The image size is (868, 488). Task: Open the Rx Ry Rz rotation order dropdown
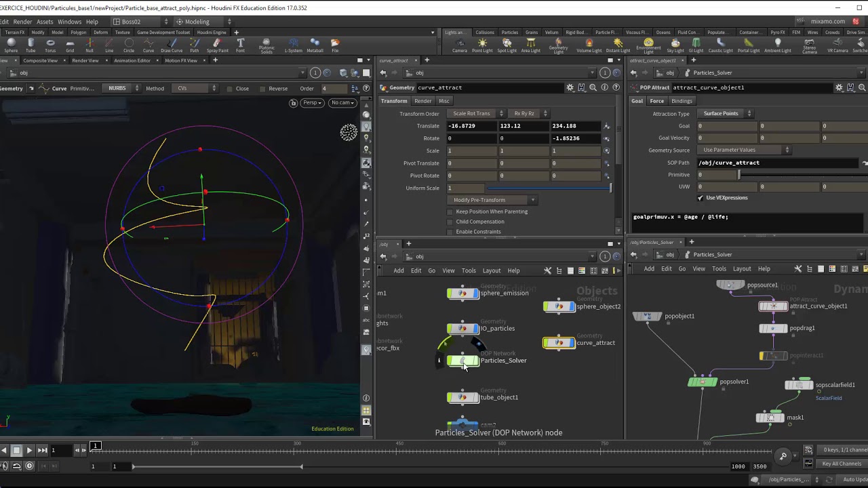(x=529, y=113)
